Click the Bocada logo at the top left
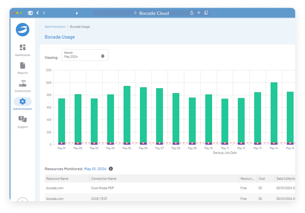The height and width of the screenshot is (213, 305). point(22,29)
